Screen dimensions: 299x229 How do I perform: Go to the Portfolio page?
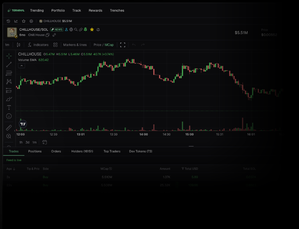click(x=58, y=10)
